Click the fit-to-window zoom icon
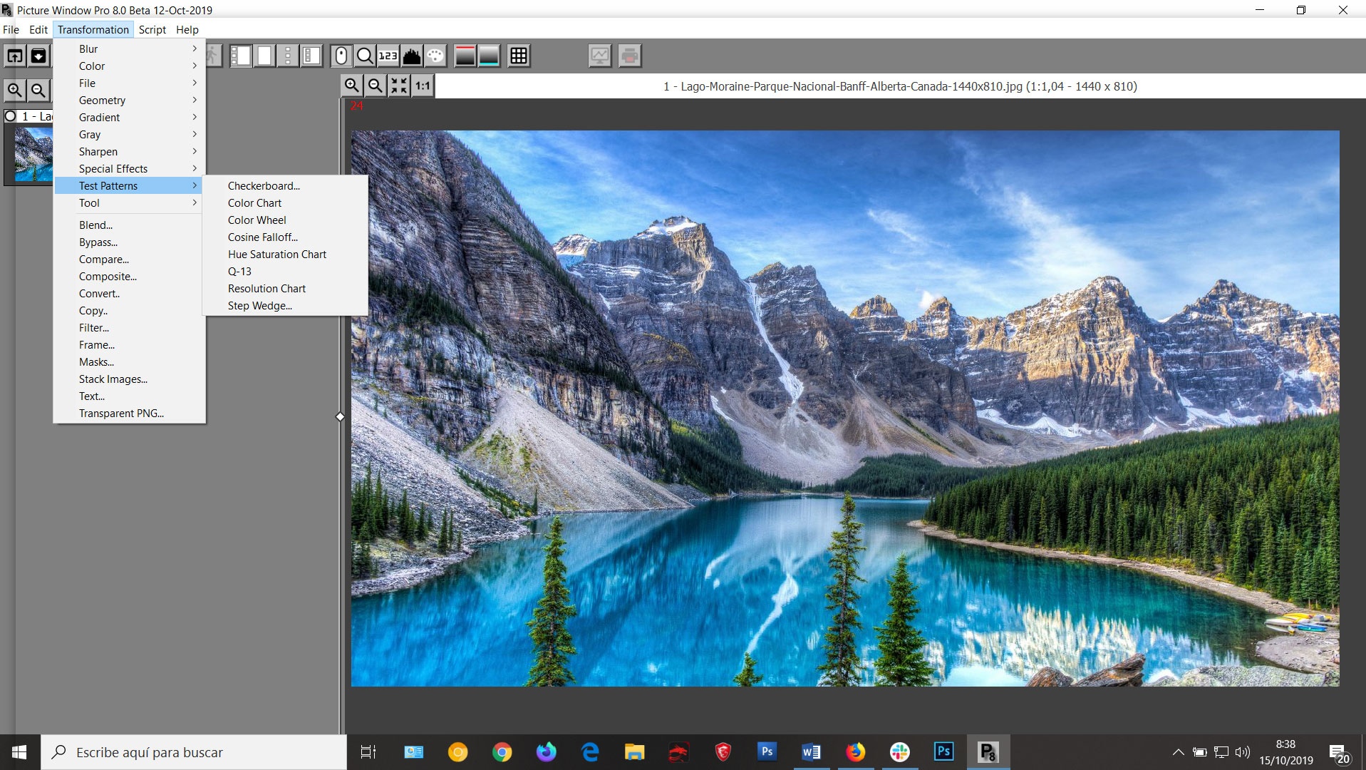 [x=399, y=86]
